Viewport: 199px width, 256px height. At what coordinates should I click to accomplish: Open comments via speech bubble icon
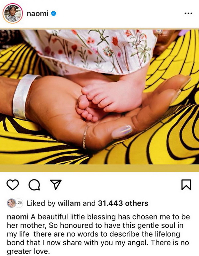pyautogui.click(x=34, y=185)
